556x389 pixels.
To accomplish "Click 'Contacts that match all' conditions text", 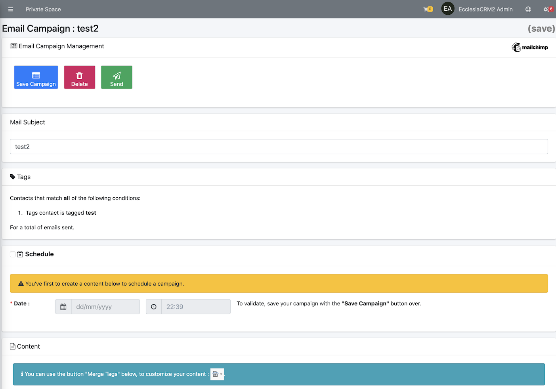I will click(x=75, y=198).
